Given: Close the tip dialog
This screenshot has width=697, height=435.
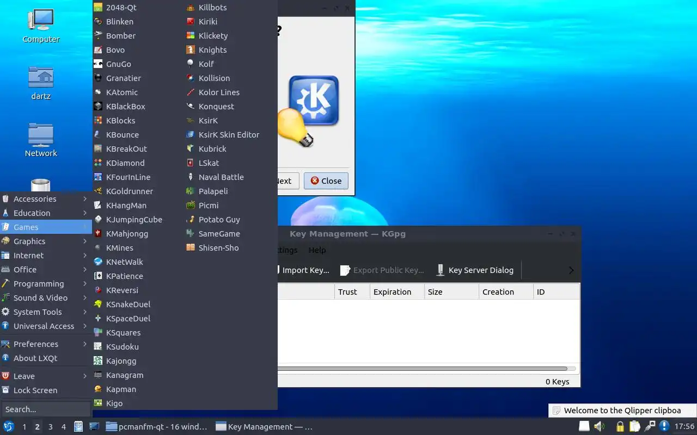Looking at the screenshot, I should (326, 181).
